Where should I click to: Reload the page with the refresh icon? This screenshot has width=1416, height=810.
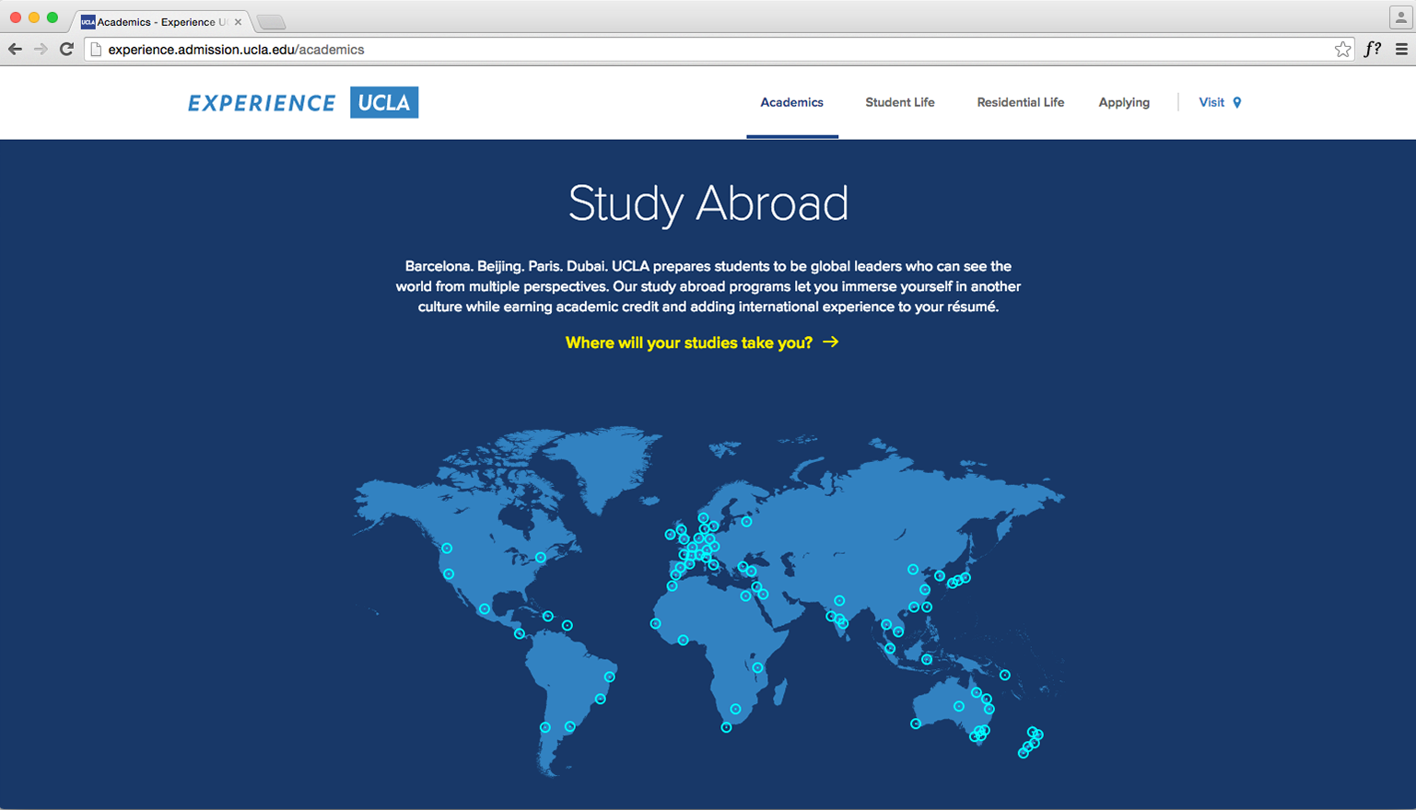[x=66, y=49]
